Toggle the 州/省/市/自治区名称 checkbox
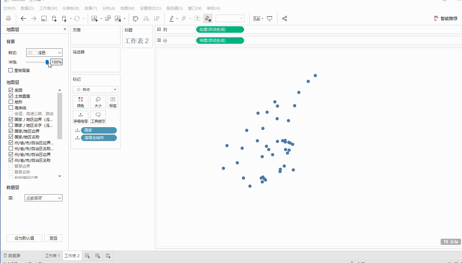The height and width of the screenshot is (263, 462). click(11, 160)
